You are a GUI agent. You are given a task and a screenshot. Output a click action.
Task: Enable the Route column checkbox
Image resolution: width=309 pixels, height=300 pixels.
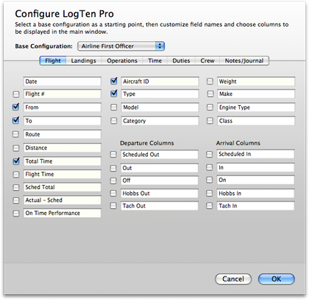[16, 134]
